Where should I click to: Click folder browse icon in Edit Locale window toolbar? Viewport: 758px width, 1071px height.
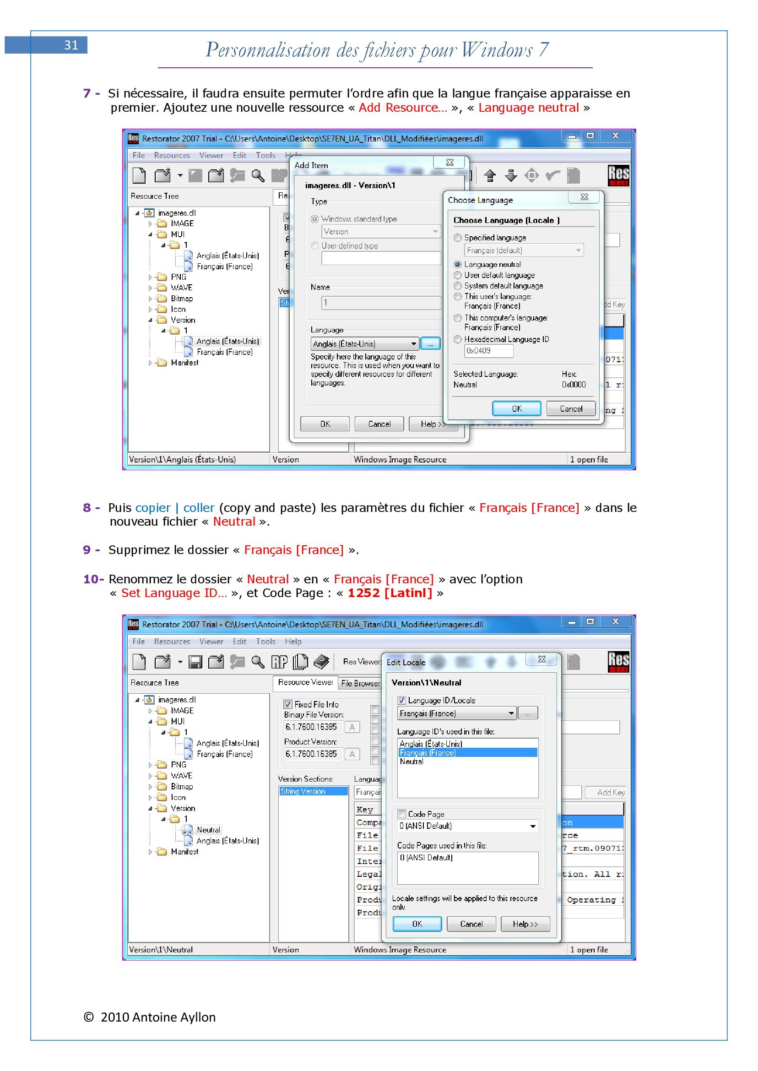tap(237, 662)
